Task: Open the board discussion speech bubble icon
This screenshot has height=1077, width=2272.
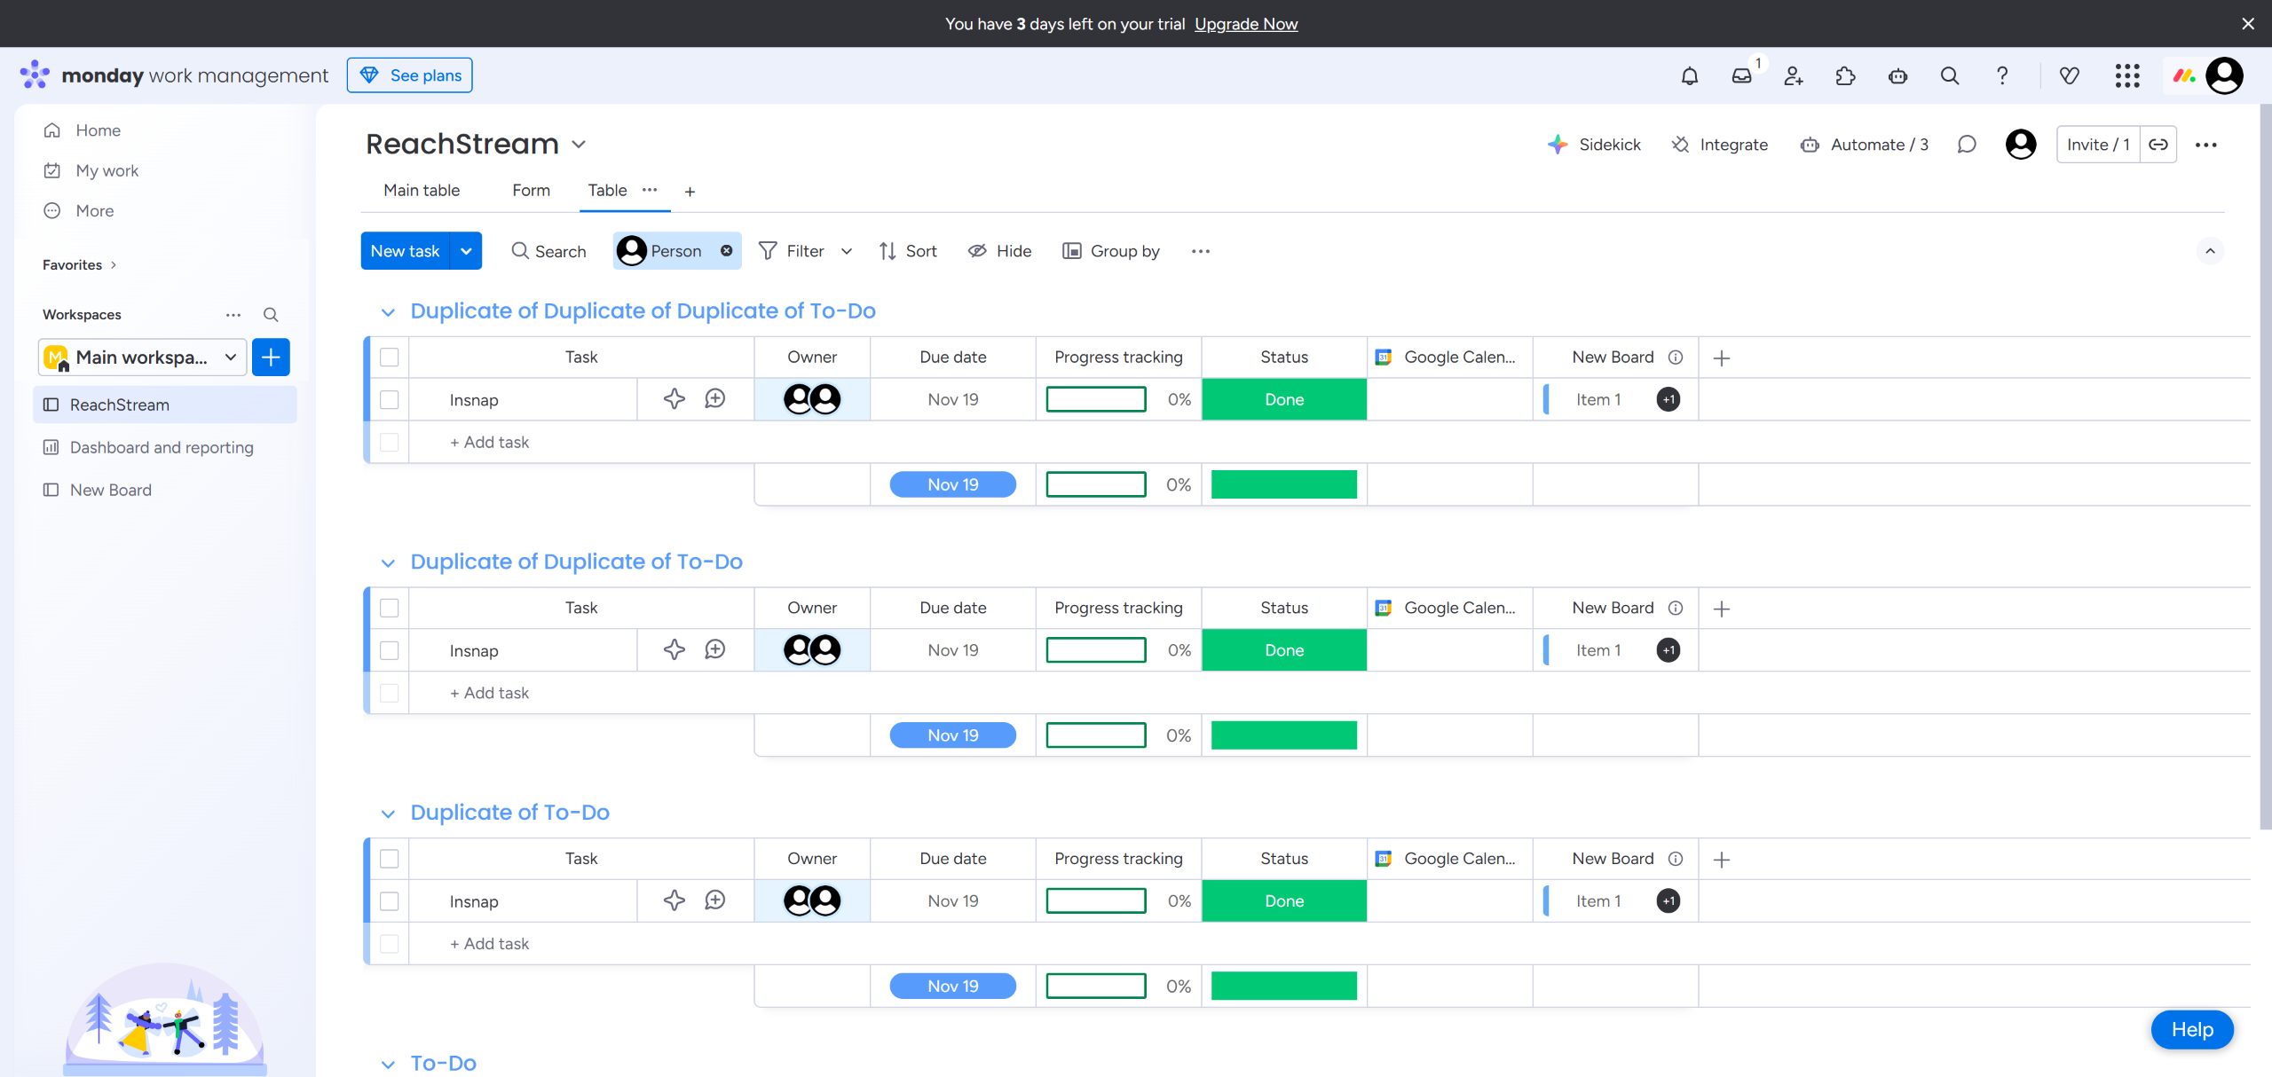Action: [1967, 145]
